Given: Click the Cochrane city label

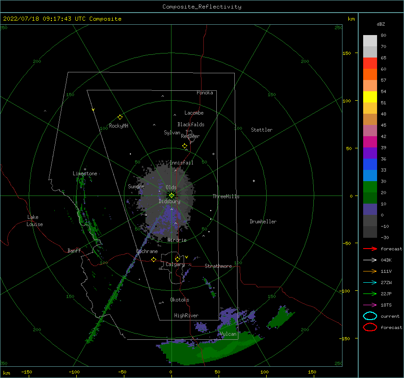Looking at the screenshot, I should (147, 251).
